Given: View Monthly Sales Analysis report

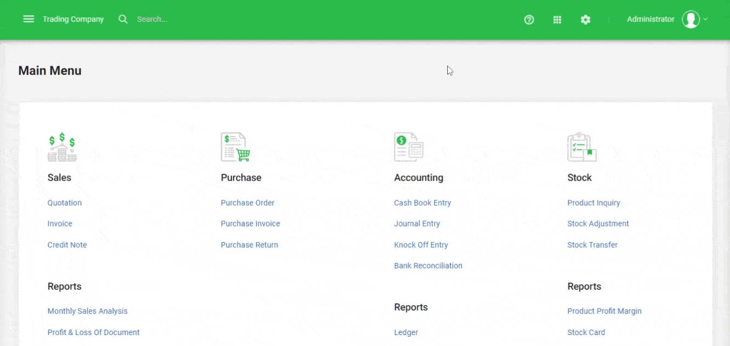Looking at the screenshot, I should [x=88, y=311].
